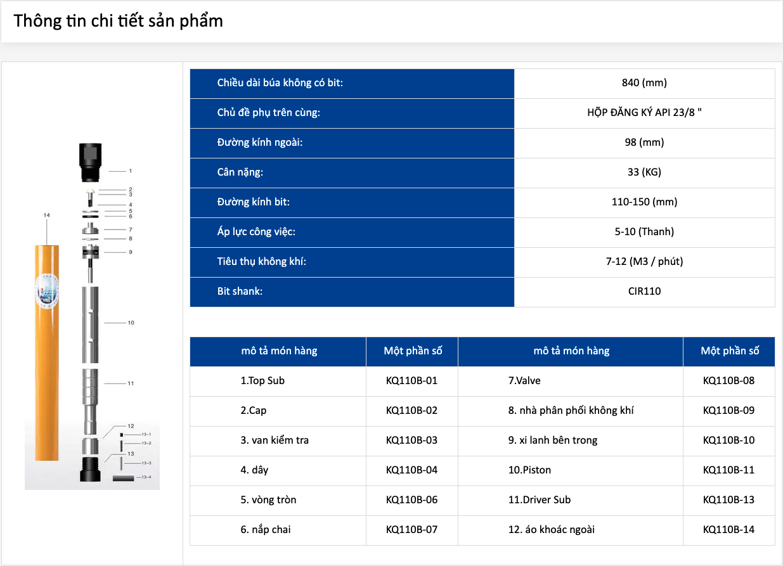Click 'Áp lực công việc:' label
The image size is (783, 566).
point(257,232)
